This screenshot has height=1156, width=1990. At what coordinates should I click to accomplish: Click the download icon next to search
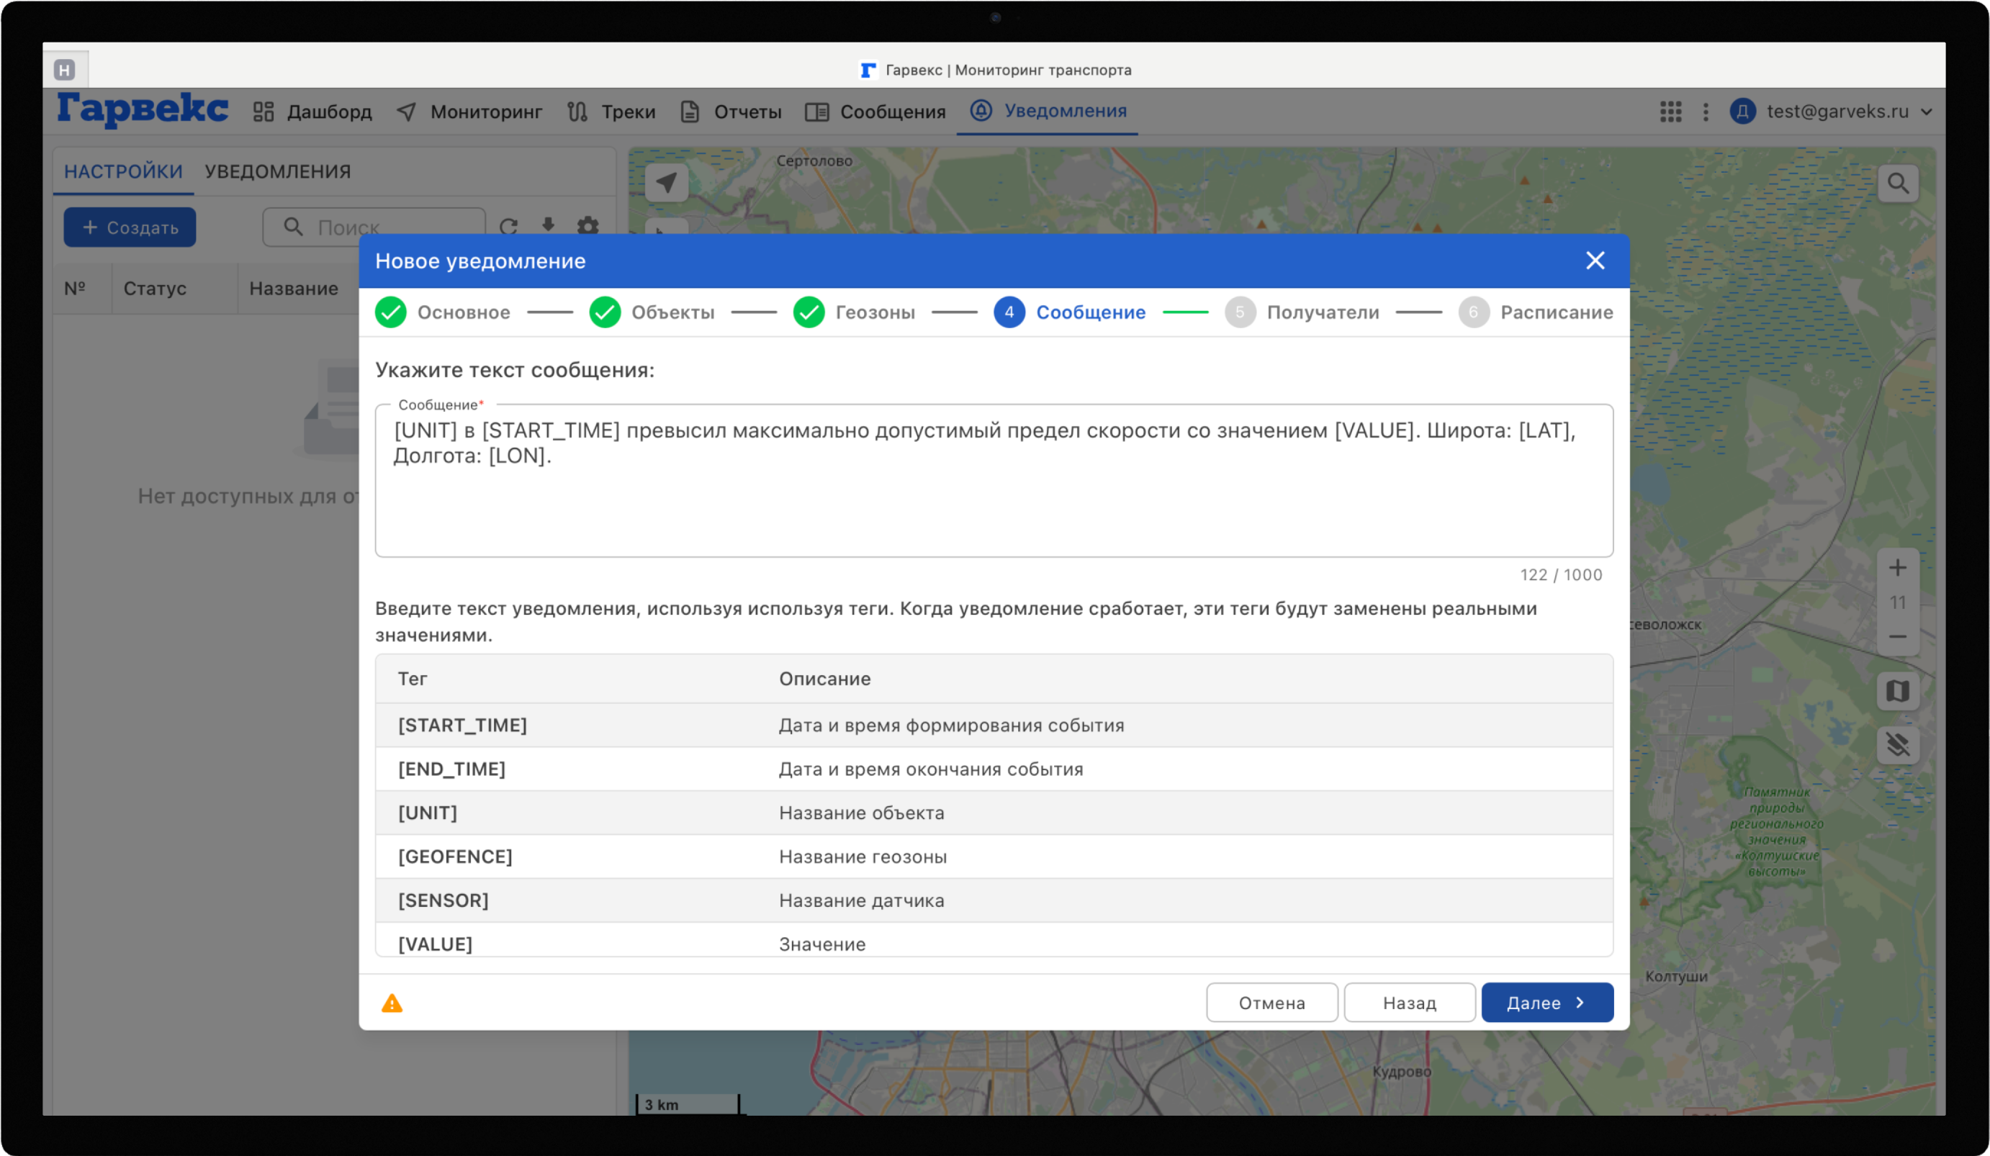point(548,227)
